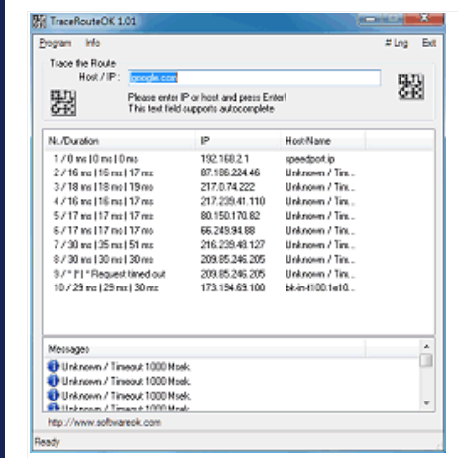Select hop 5 row with IP 80.150.170.82

pos(205,216)
